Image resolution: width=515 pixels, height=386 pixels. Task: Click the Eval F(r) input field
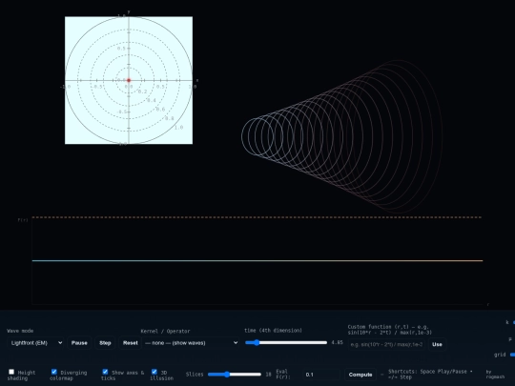pyautogui.click(x=321, y=375)
